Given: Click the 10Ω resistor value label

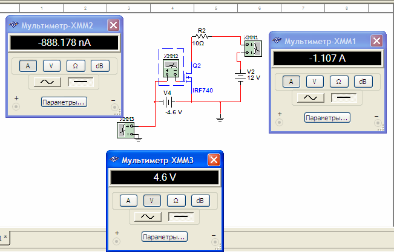Looking at the screenshot, I should click(x=199, y=44).
